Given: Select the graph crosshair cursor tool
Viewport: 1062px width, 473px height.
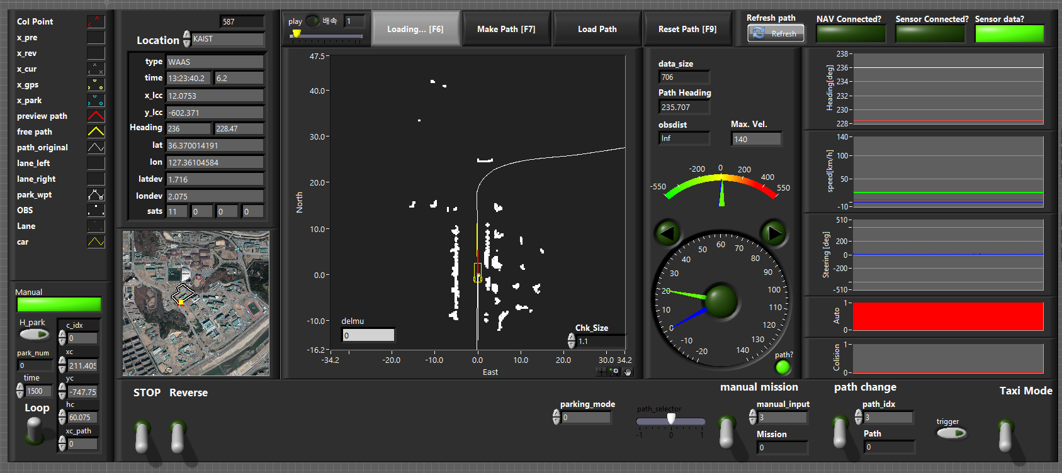Looking at the screenshot, I should pyautogui.click(x=602, y=372).
